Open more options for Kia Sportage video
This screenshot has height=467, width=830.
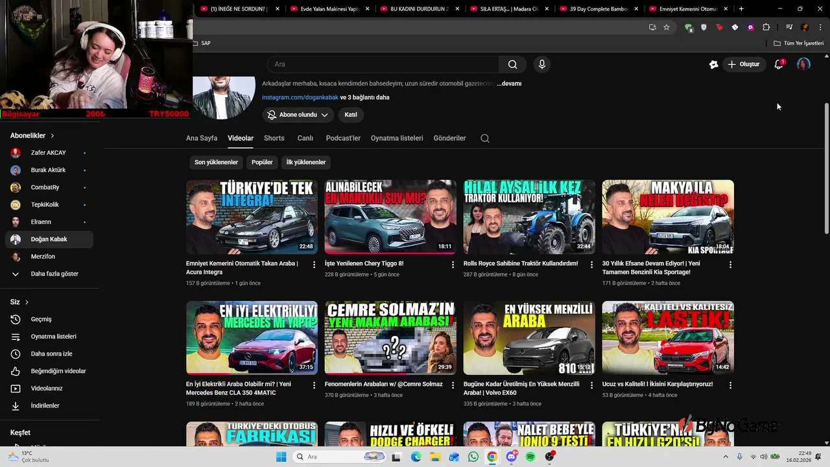[x=730, y=265]
